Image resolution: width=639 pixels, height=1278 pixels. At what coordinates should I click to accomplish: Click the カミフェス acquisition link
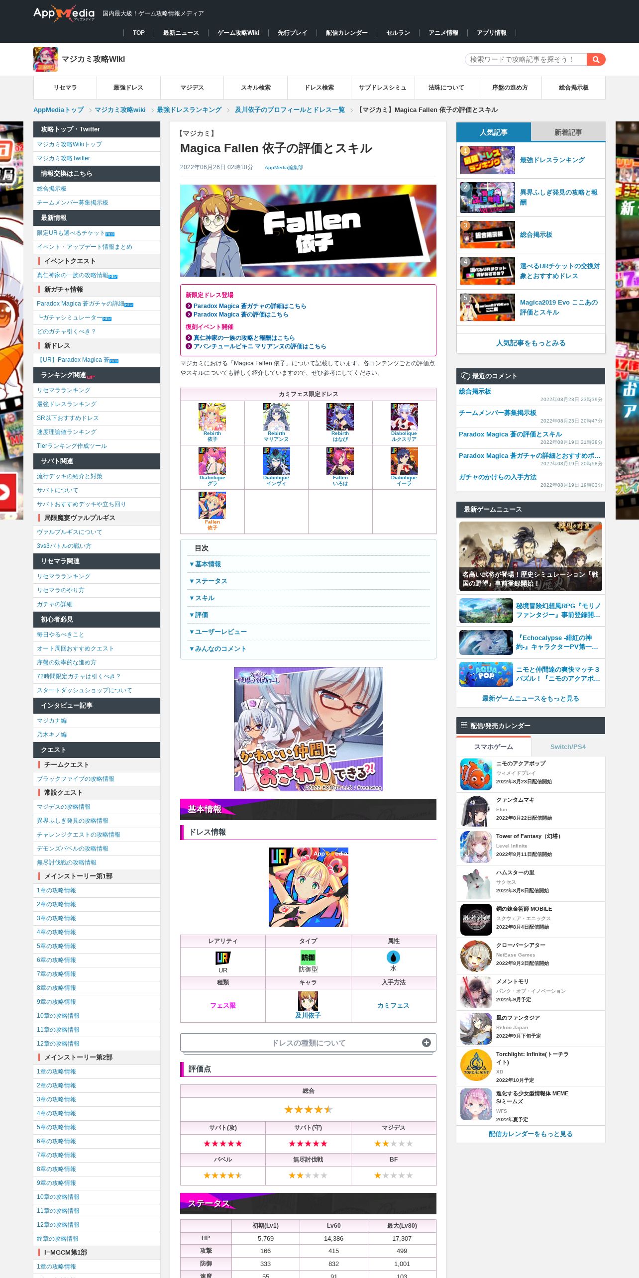393,1005
